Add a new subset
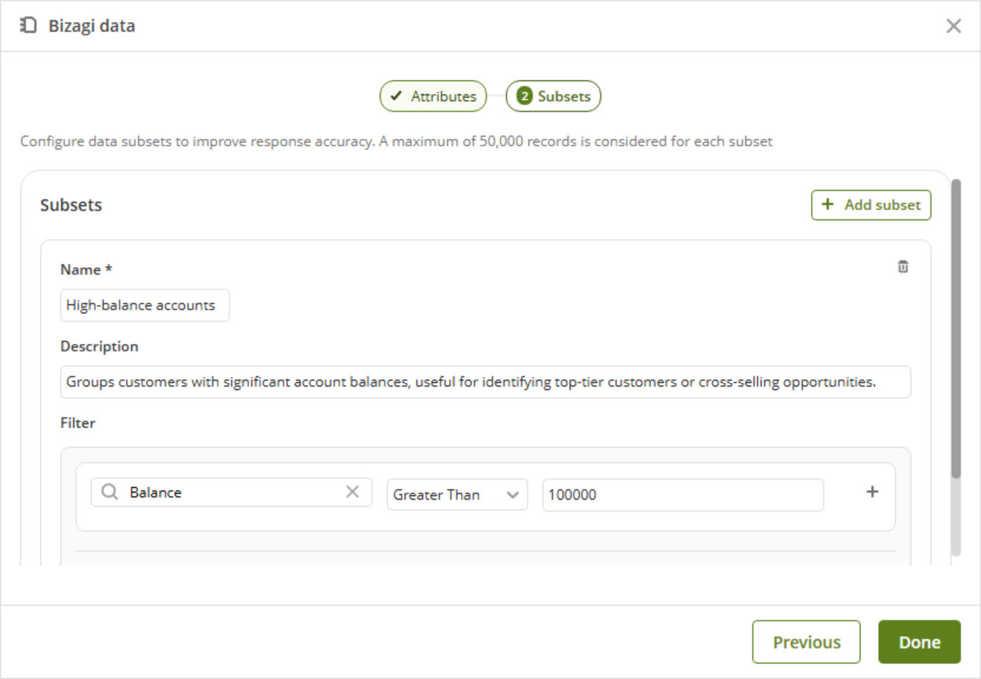Image resolution: width=981 pixels, height=679 pixels. pyautogui.click(x=871, y=205)
